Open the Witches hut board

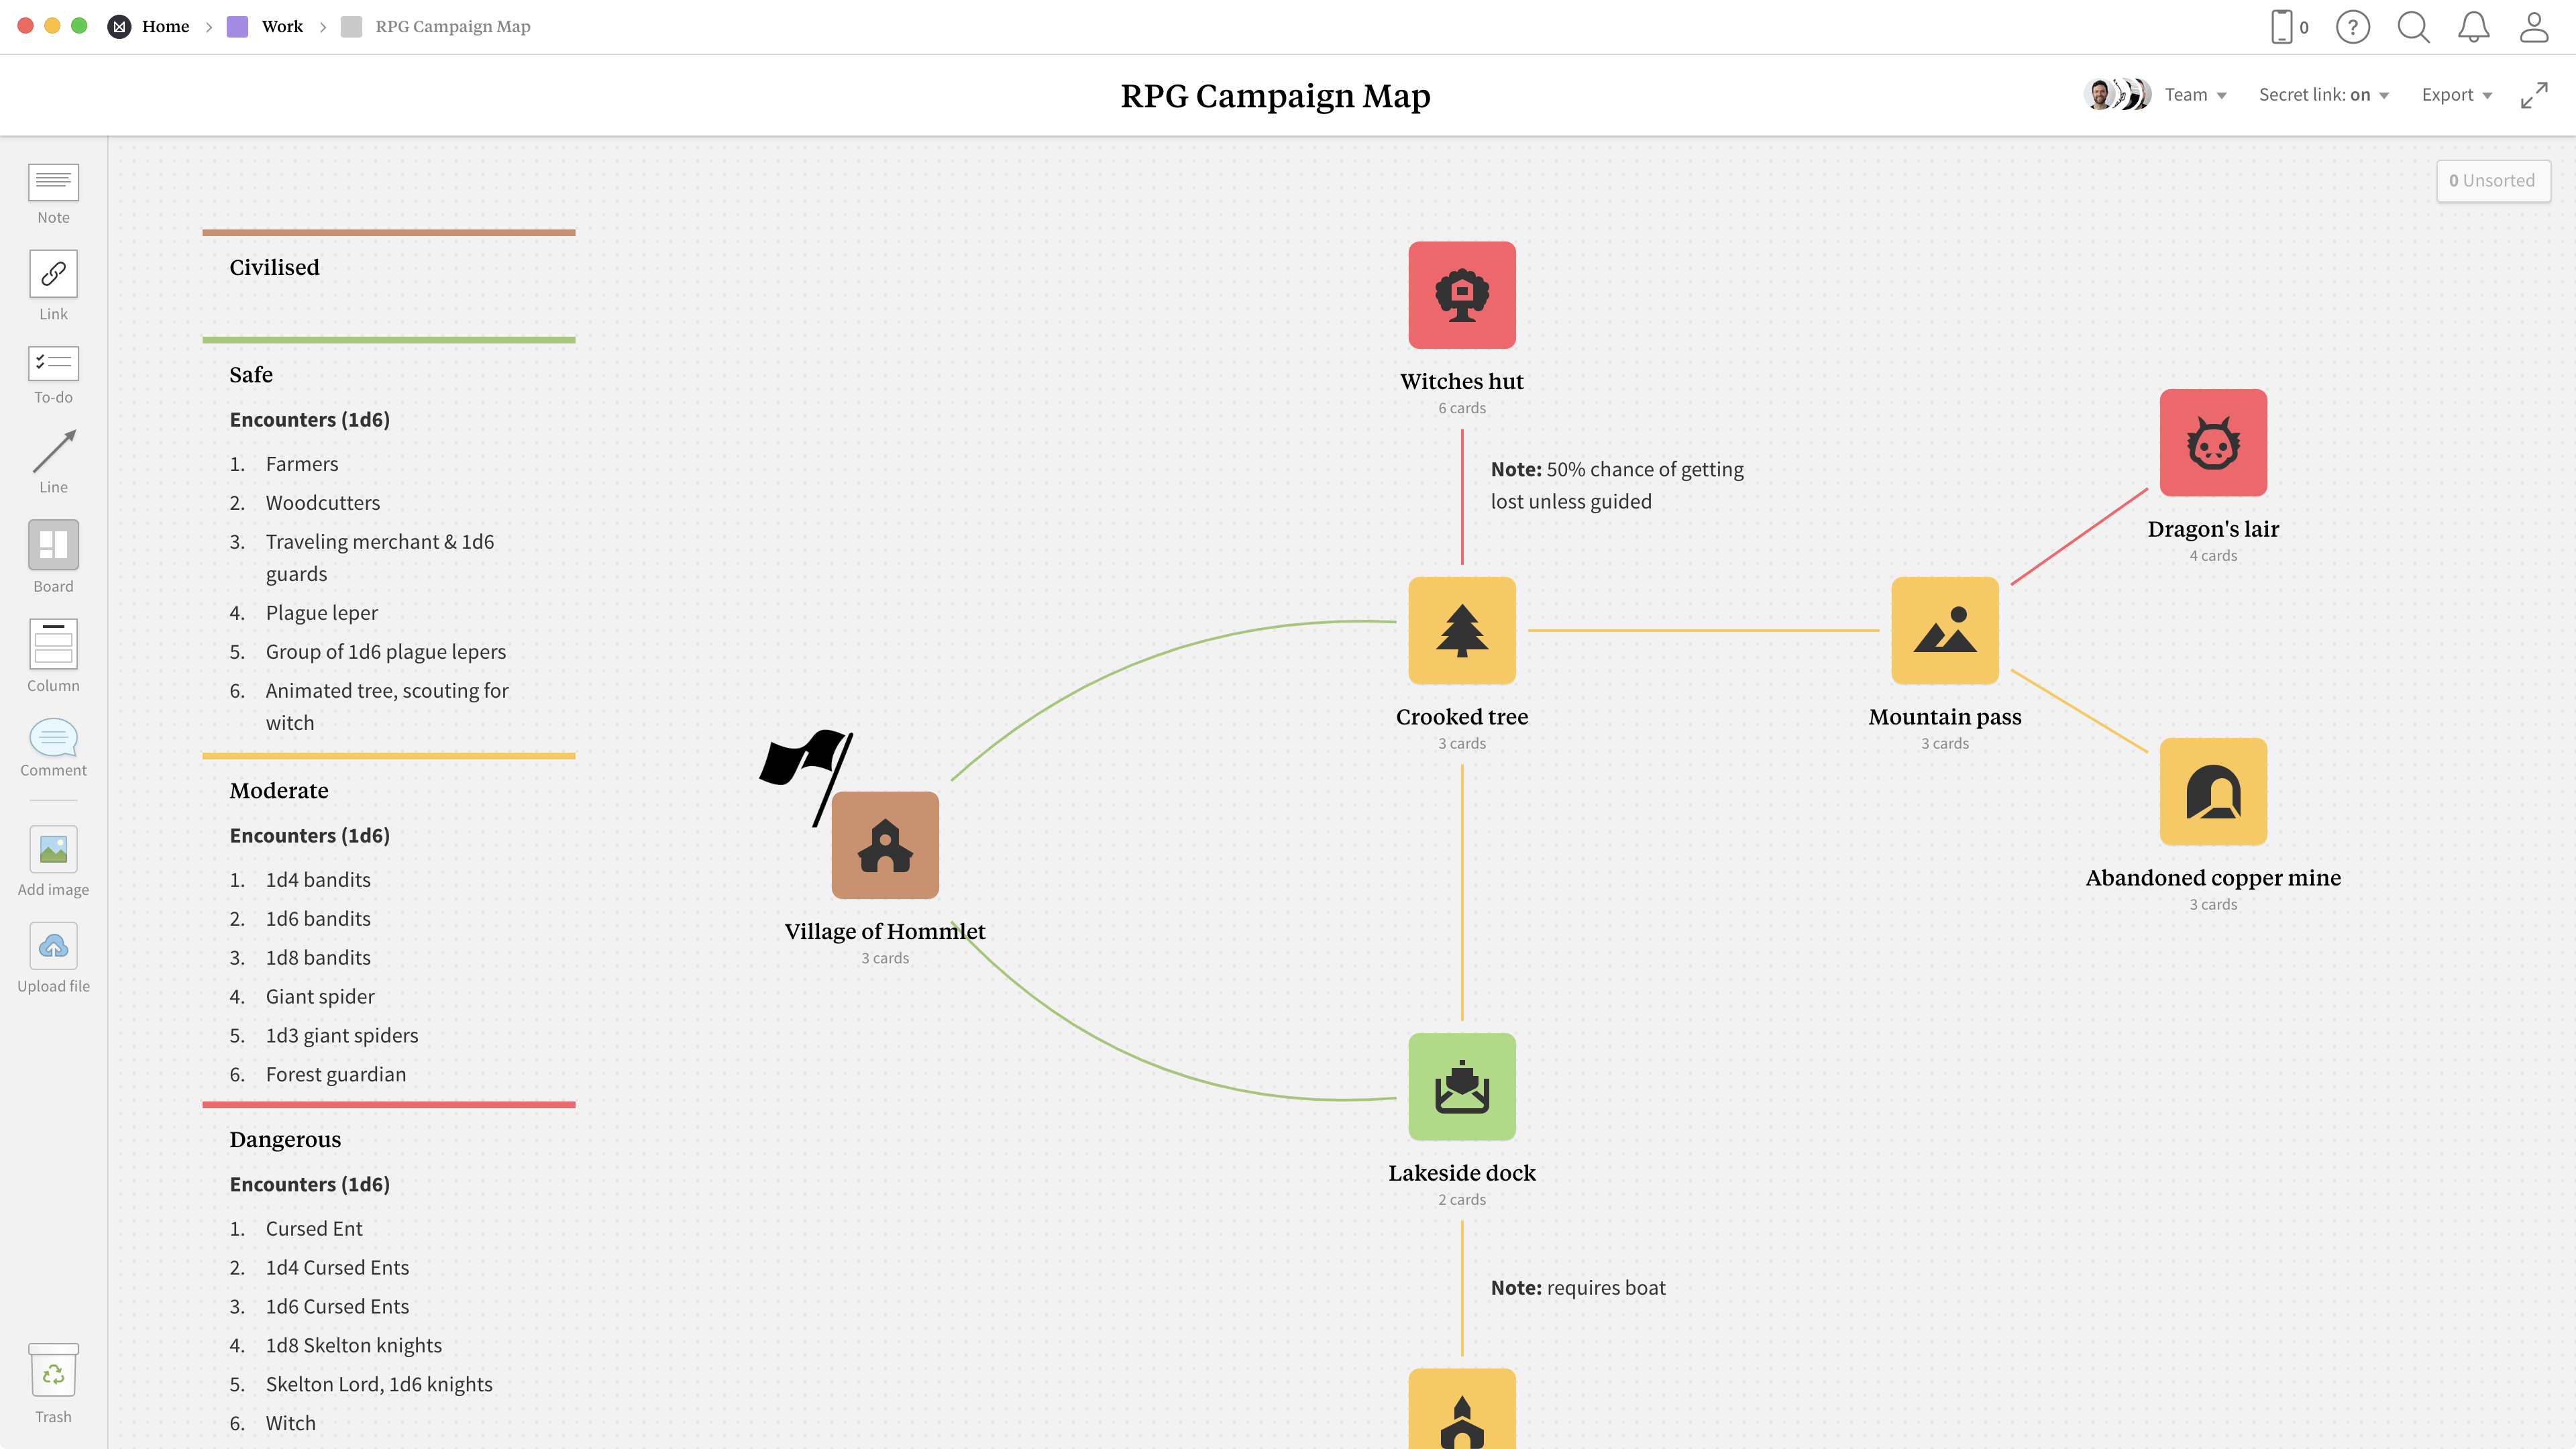[1461, 296]
